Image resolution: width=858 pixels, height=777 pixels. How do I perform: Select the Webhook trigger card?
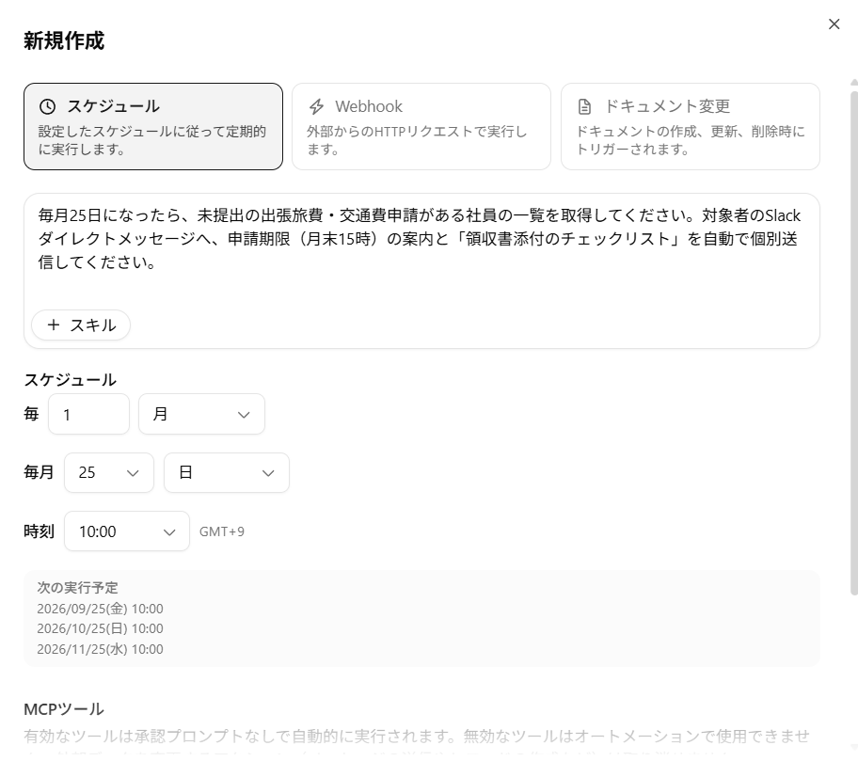pos(421,126)
